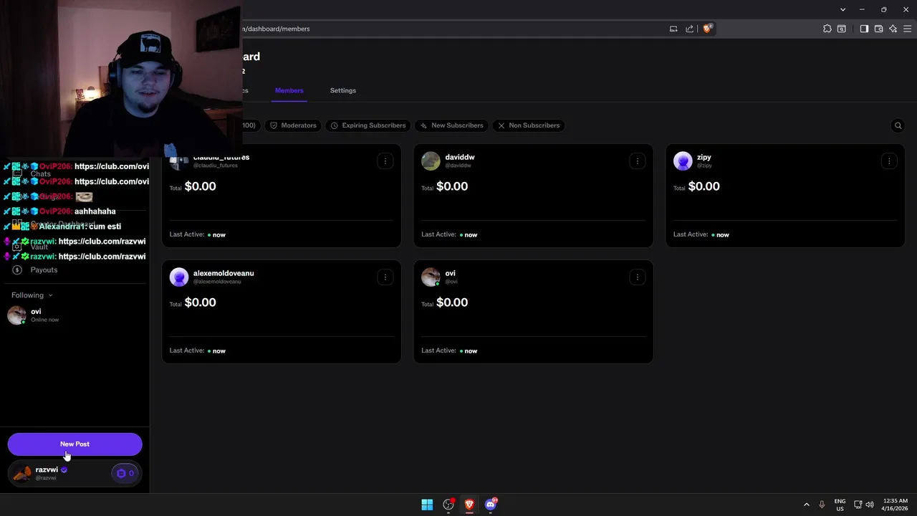Screen dimensions: 917x516
Task: Click the daviddw member name
Action: point(459,157)
